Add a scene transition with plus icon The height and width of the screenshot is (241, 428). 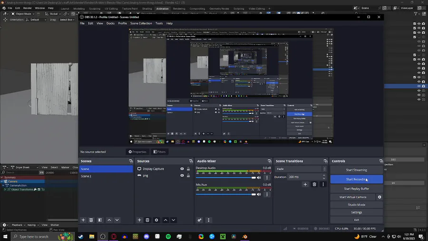305,184
